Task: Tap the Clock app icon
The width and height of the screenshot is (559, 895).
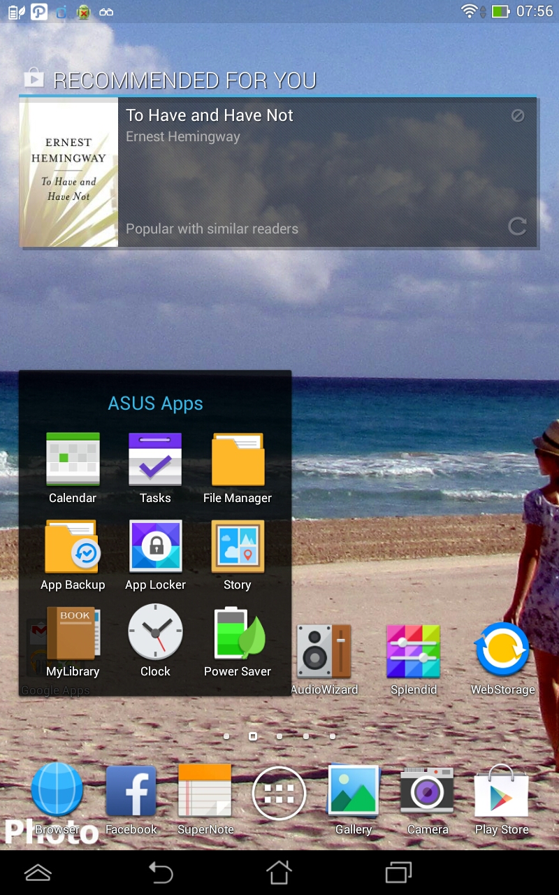Action: point(155,633)
